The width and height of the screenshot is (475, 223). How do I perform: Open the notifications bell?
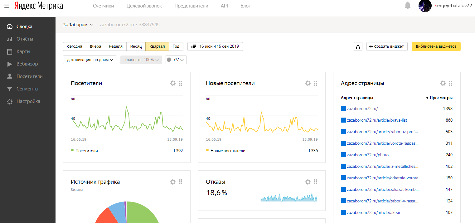[x=408, y=6]
